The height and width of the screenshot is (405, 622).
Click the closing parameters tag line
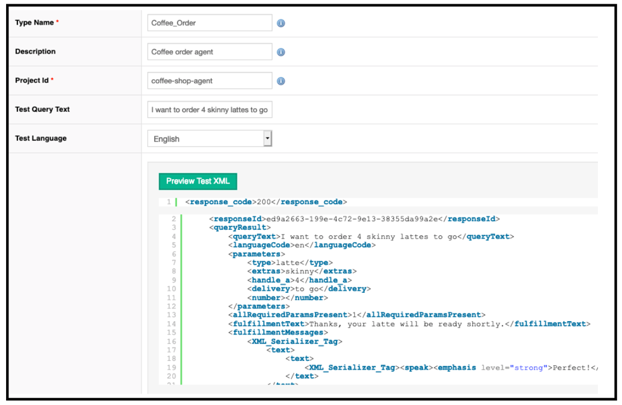(259, 307)
